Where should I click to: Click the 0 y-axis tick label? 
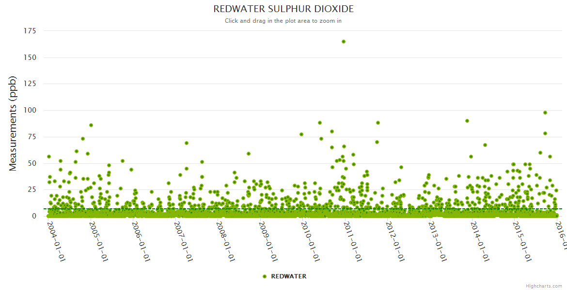[34, 216]
